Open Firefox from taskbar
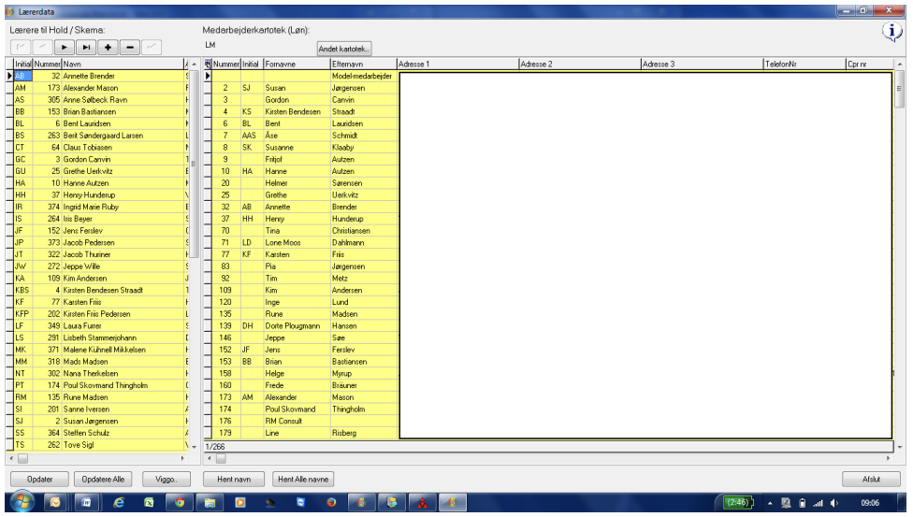The image size is (913, 517). click(331, 502)
